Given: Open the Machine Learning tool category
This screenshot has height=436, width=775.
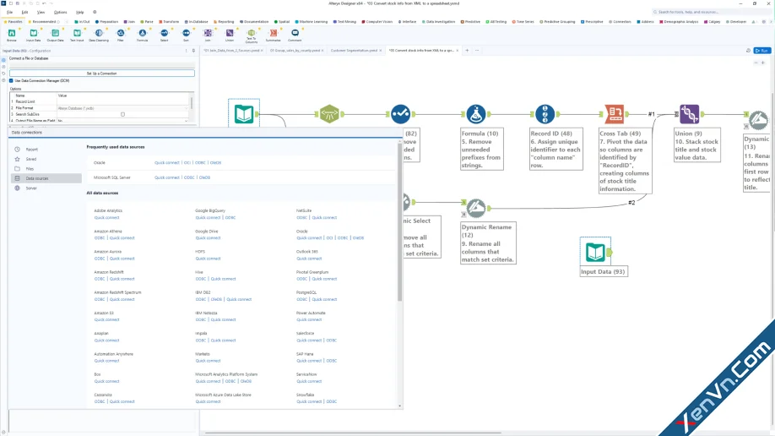Looking at the screenshot, I should click(312, 22).
